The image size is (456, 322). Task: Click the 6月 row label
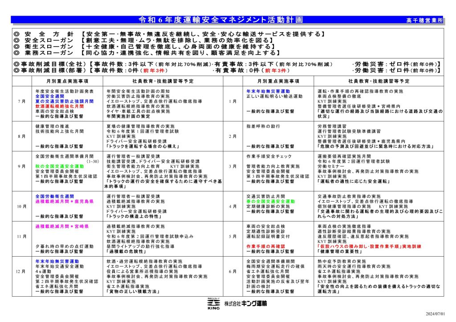[232, 271]
